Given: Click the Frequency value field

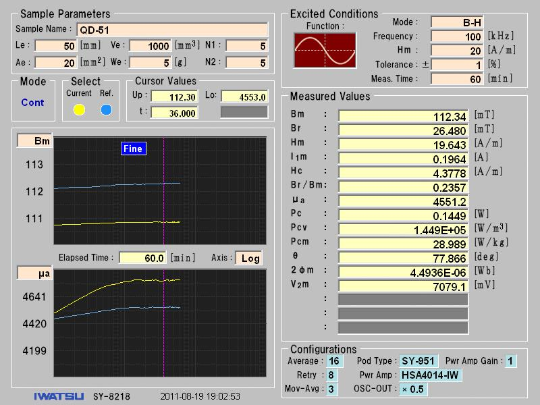Looking at the screenshot, I should click(x=456, y=36).
